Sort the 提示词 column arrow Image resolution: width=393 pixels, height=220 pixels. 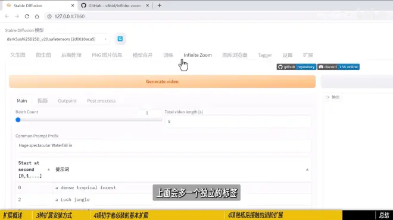coord(307,170)
